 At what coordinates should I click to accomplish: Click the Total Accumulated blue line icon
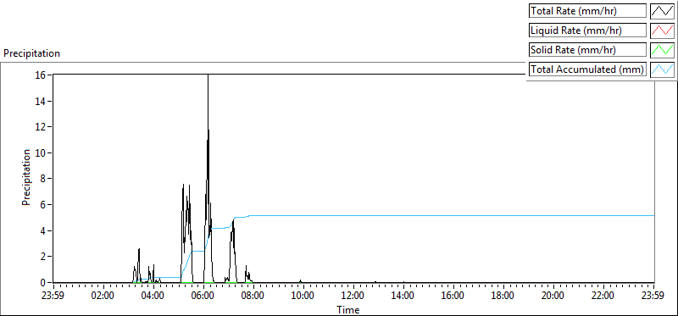(663, 69)
